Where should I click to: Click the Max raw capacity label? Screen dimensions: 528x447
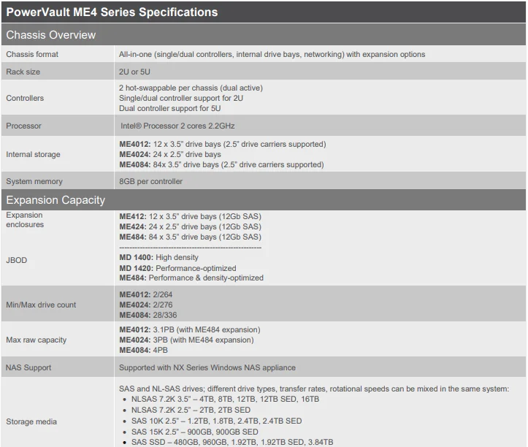pyautogui.click(x=36, y=340)
